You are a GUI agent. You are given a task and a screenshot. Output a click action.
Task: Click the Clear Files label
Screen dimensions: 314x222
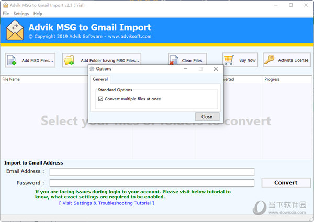click(x=192, y=61)
